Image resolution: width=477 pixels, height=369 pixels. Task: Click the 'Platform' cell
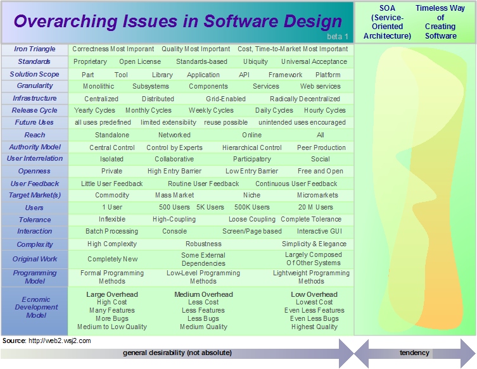pos(328,75)
